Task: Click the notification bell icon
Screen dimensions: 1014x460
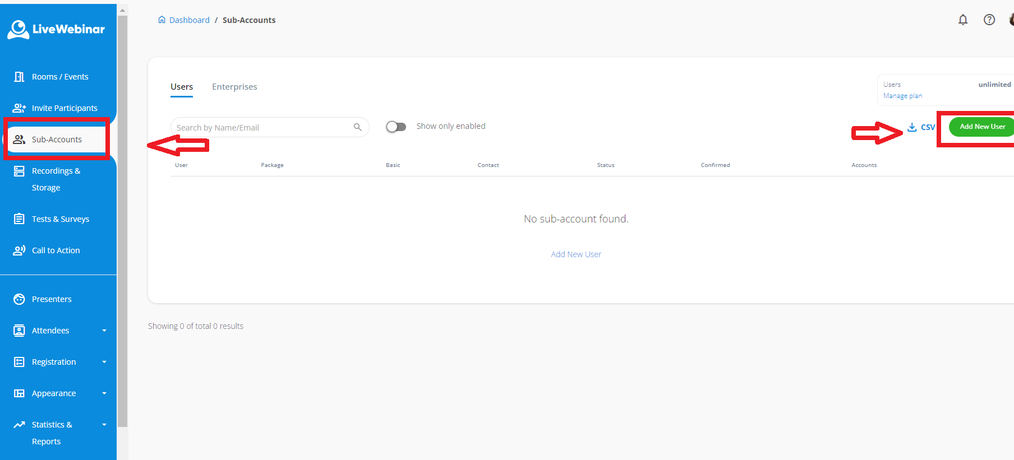Action: coord(963,20)
